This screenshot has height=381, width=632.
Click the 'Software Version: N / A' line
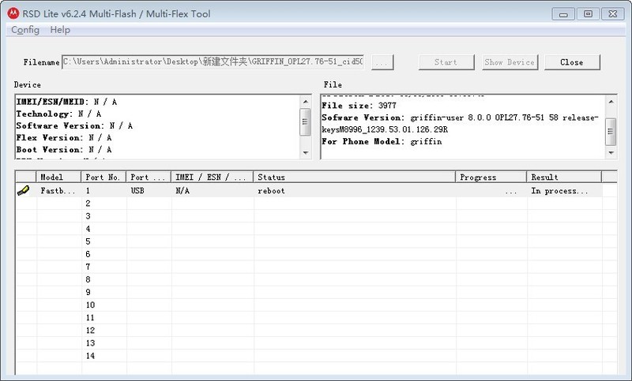74,126
